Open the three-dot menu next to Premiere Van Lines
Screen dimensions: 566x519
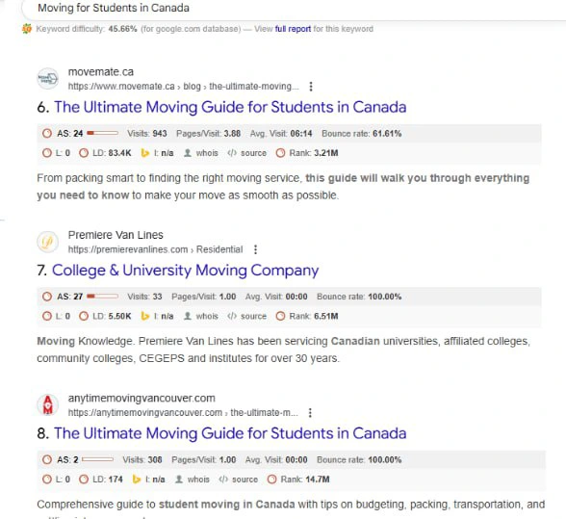click(256, 249)
